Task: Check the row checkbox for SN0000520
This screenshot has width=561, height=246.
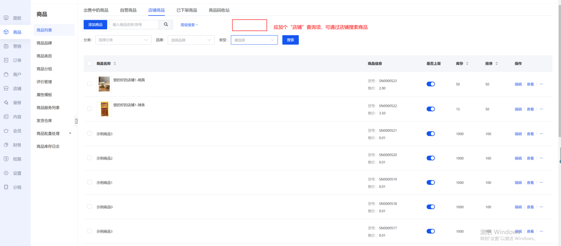Action: [x=89, y=158]
